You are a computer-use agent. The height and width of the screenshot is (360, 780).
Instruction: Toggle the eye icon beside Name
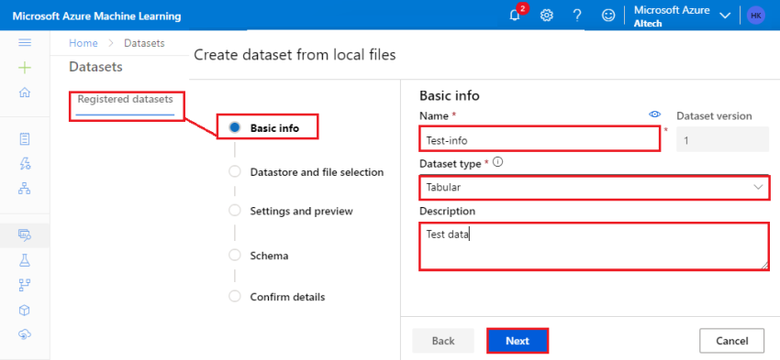tap(654, 115)
